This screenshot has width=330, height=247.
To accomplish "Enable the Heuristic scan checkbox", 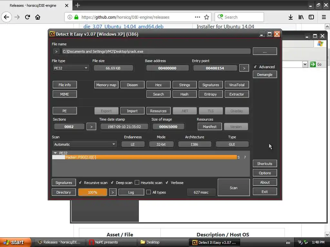I will [x=137, y=183].
